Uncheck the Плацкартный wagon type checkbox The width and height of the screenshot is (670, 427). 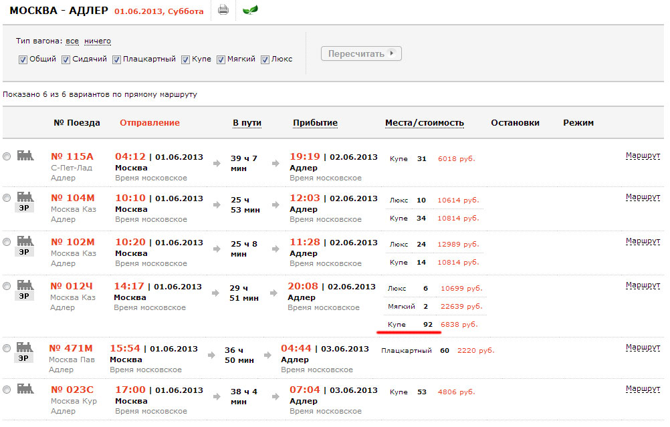pyautogui.click(x=117, y=59)
